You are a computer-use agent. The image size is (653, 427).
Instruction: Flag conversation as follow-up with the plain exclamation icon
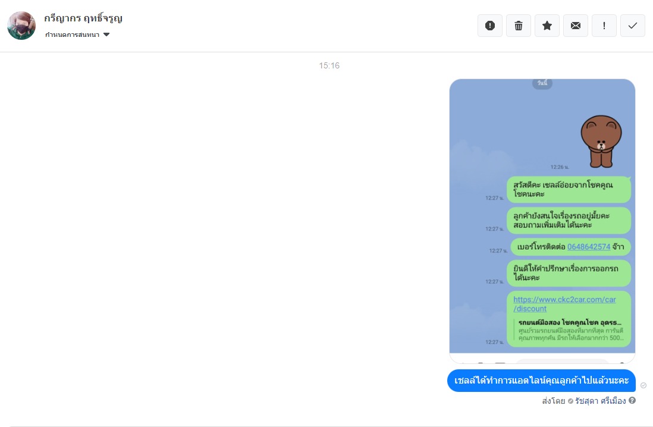[604, 26]
